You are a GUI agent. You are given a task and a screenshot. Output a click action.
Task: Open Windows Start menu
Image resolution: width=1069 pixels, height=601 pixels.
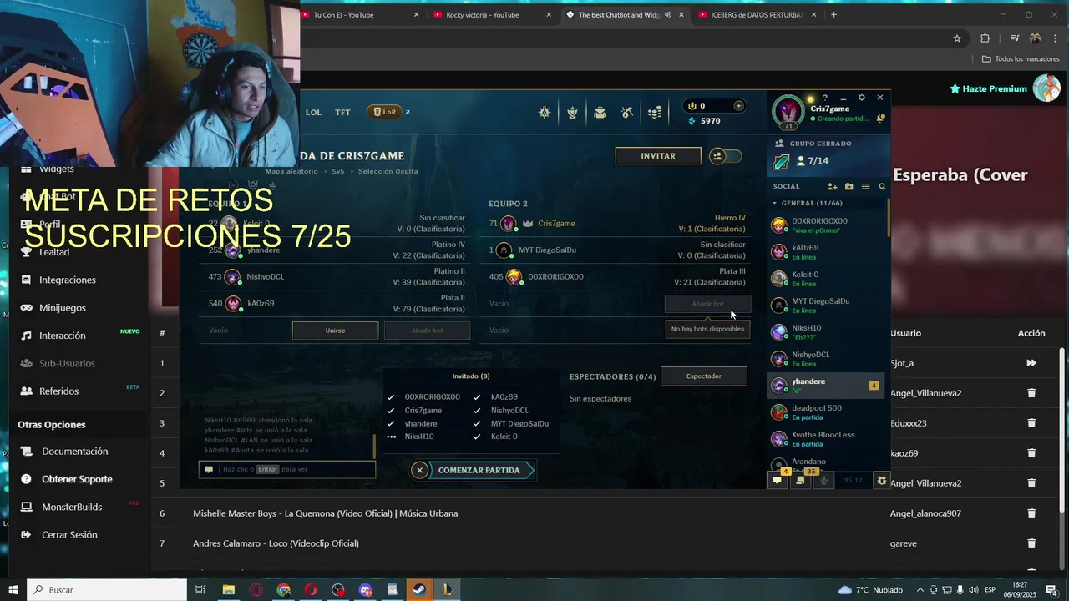pyautogui.click(x=13, y=590)
